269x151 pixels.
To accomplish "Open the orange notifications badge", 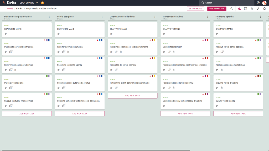I will click(42, 3).
